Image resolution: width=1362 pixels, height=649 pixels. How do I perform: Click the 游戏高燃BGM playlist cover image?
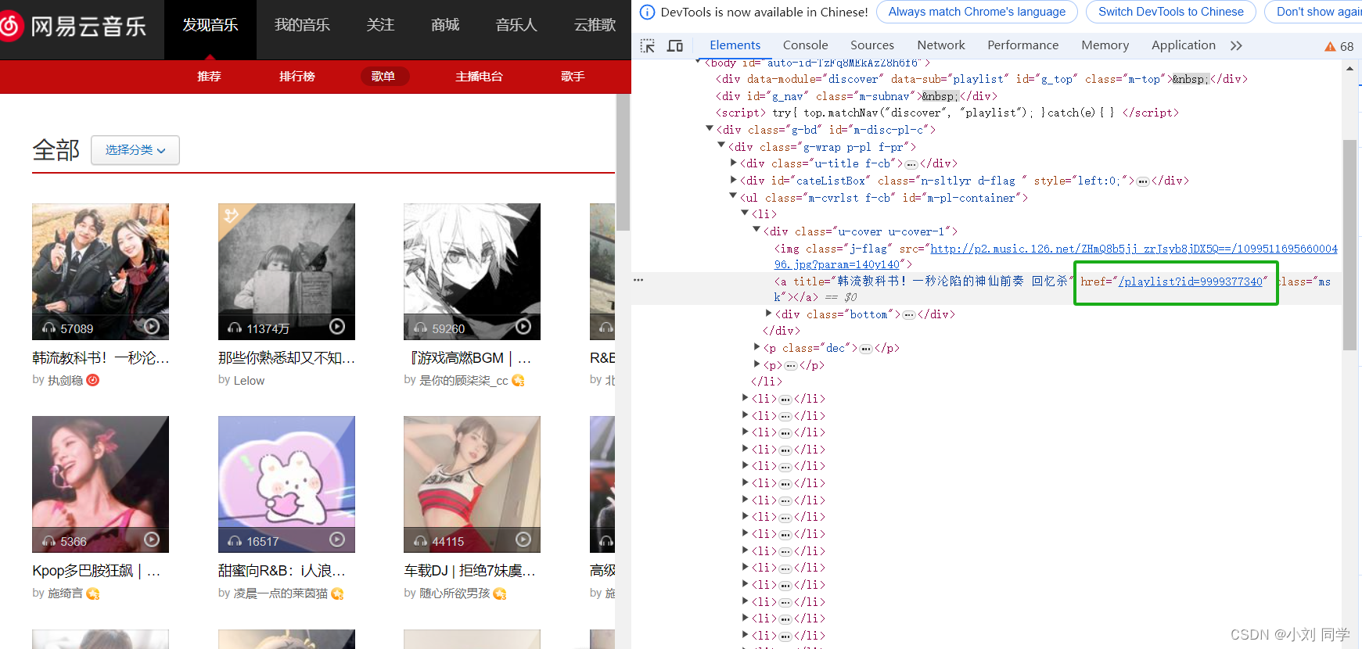(472, 271)
